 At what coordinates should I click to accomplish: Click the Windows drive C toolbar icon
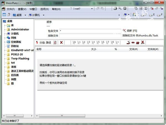click(x=136, y=15)
